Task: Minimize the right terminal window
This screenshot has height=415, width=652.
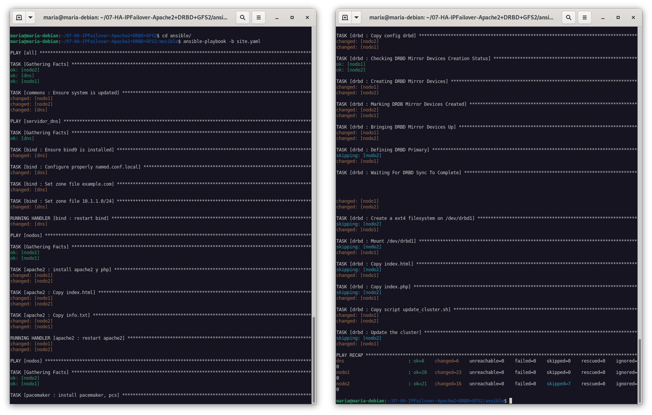Action: click(603, 17)
